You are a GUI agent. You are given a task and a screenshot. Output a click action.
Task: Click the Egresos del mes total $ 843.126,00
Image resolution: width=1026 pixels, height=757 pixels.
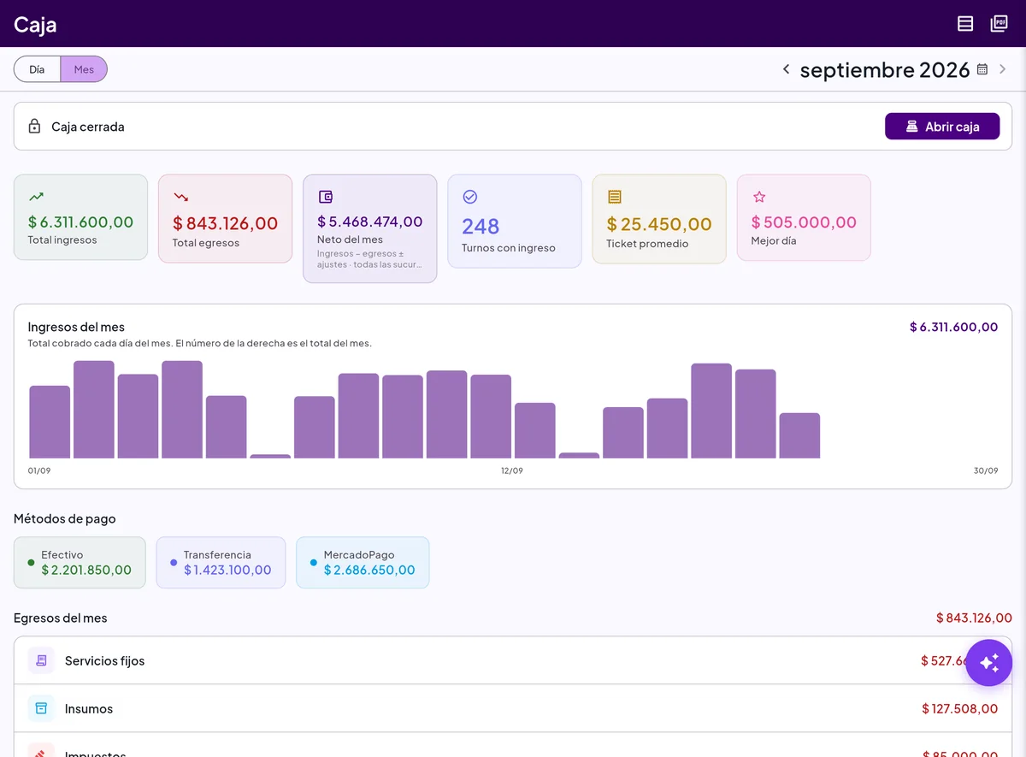[x=974, y=618]
